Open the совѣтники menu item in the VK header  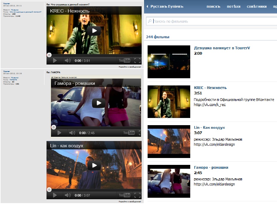pos(257,7)
